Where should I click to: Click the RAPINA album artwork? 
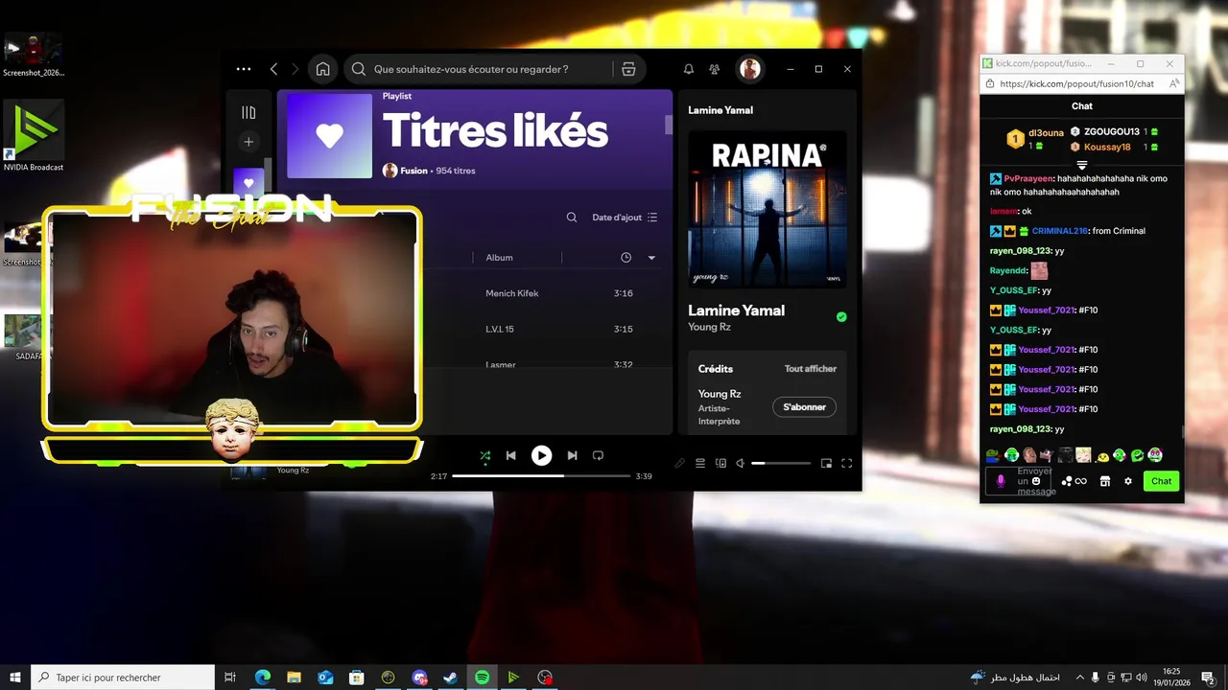[767, 210]
